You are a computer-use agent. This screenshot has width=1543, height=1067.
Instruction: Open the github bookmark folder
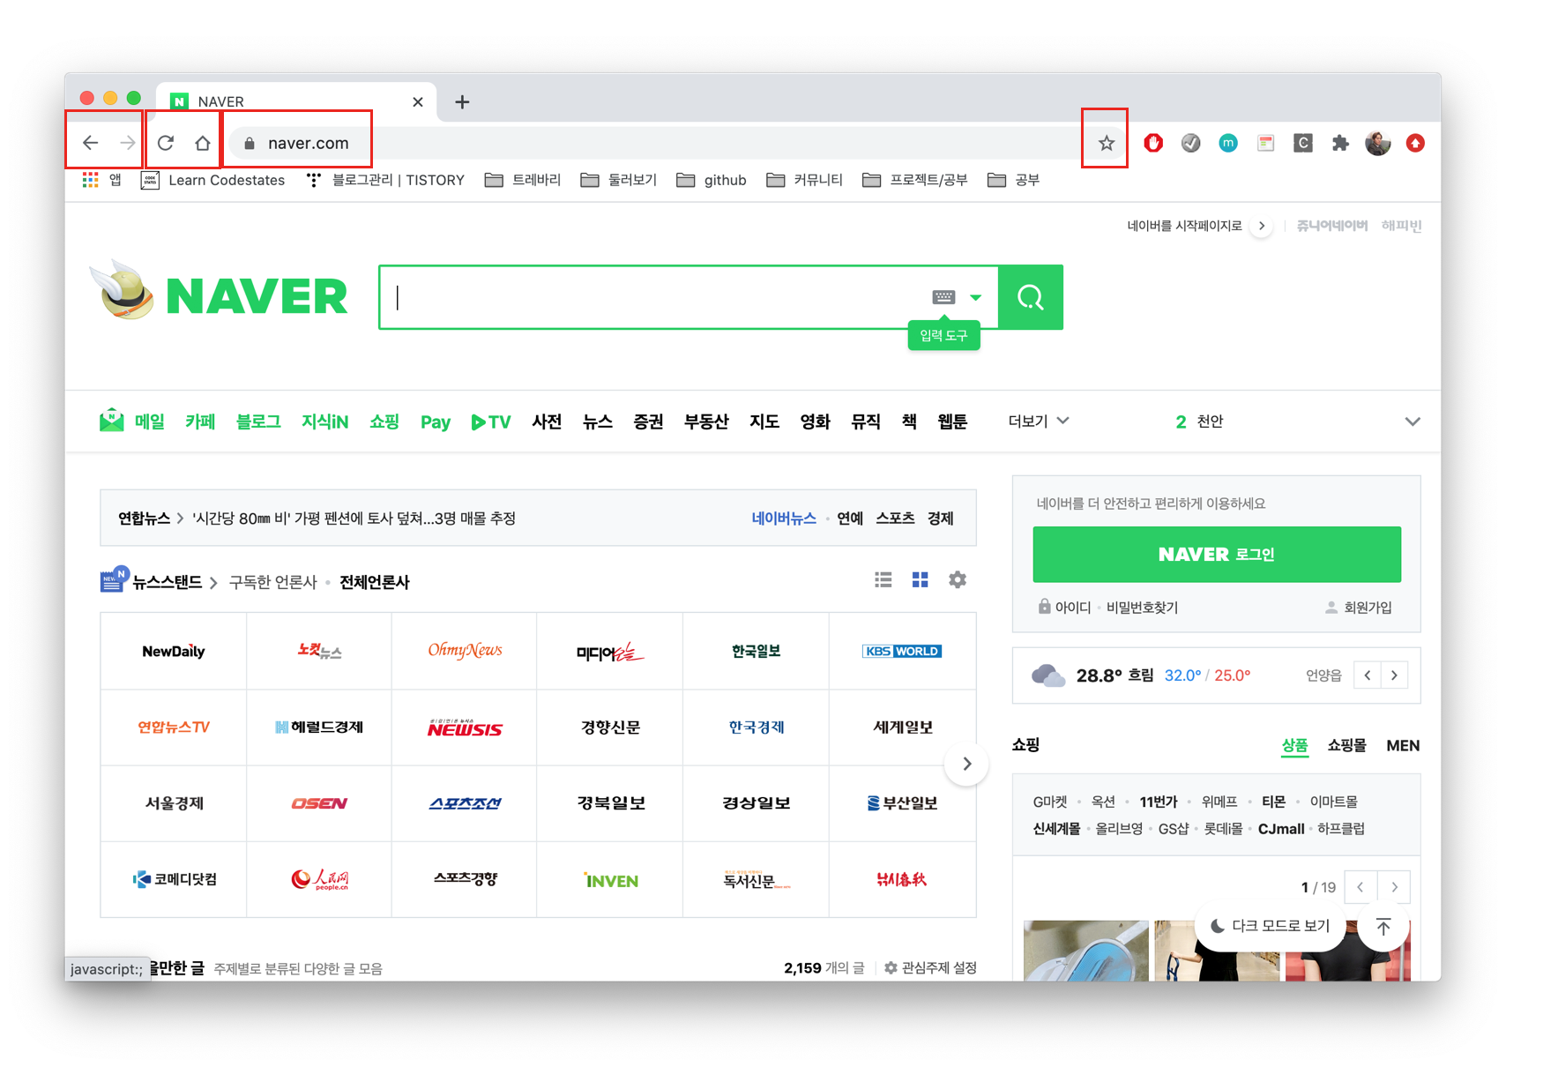(712, 180)
